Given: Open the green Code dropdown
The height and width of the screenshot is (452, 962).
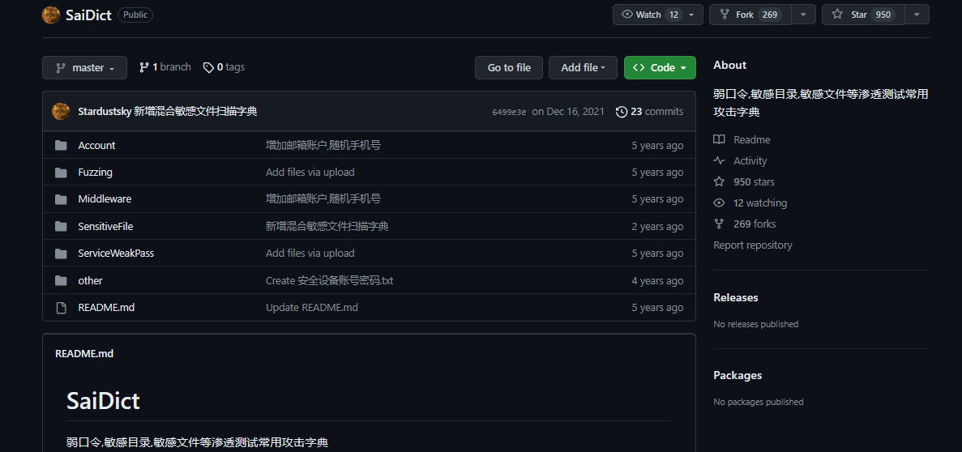Looking at the screenshot, I should point(661,67).
